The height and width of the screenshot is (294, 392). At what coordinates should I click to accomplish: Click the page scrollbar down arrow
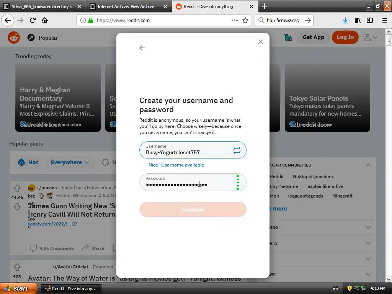click(389, 279)
